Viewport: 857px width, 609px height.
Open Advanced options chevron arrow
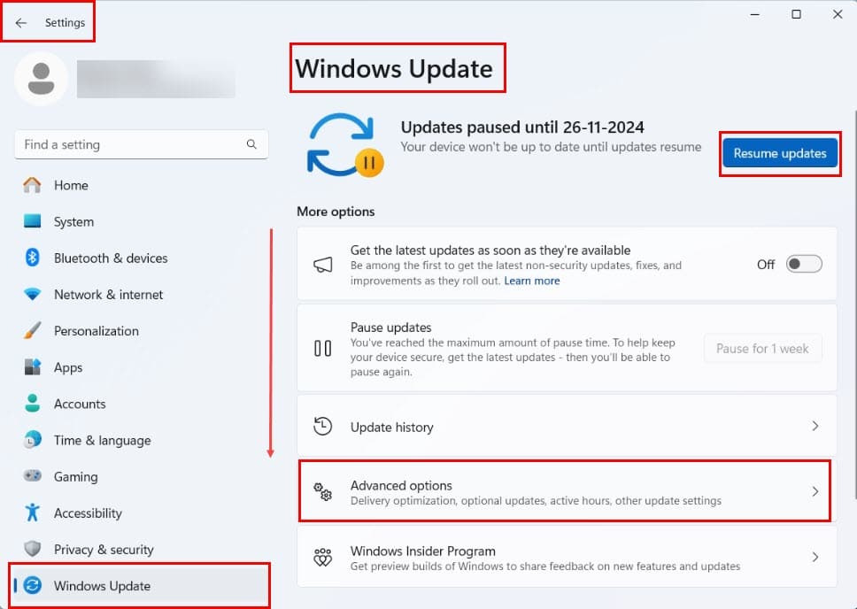tap(815, 491)
